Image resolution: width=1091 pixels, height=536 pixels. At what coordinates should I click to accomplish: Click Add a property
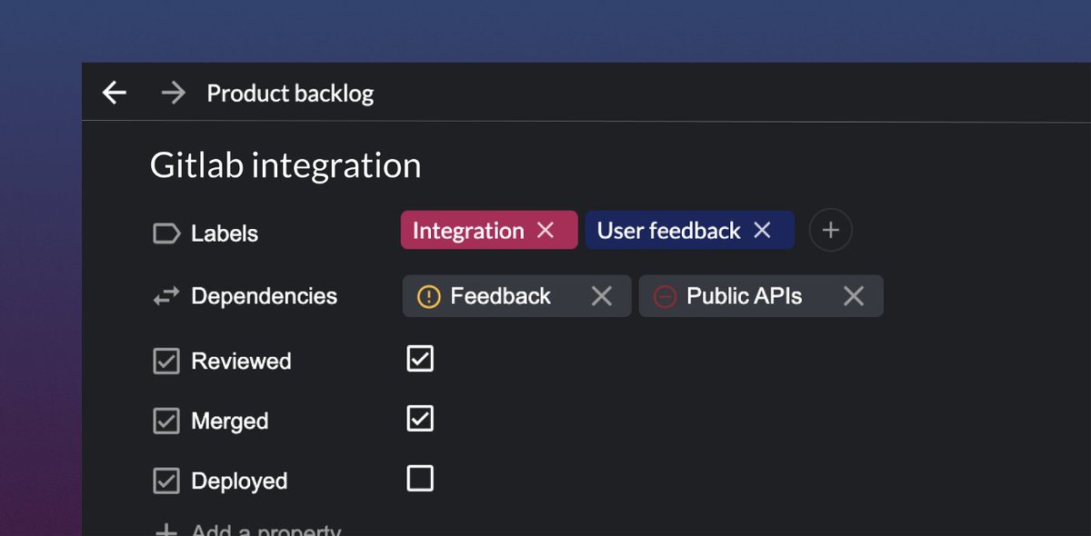[248, 530]
